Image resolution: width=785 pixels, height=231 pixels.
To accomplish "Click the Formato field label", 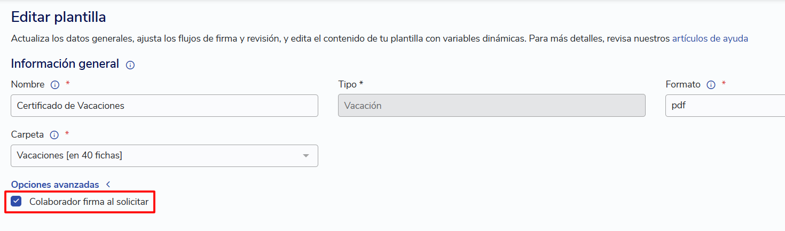I will [683, 84].
